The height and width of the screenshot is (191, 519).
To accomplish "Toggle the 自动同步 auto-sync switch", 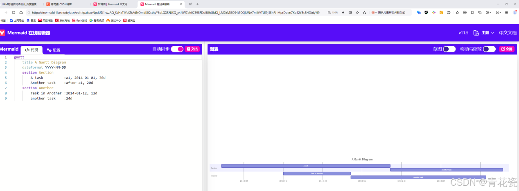I will 177,49.
